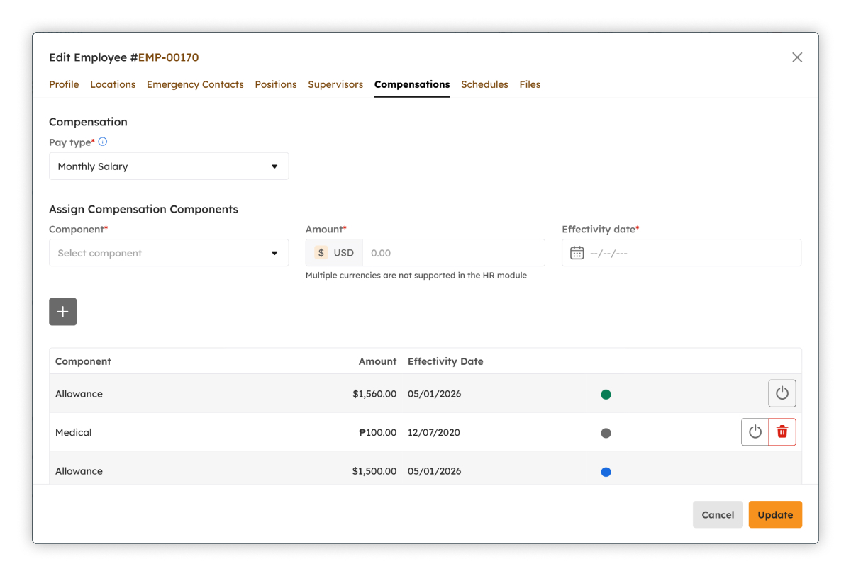Click the EMP-00170 employee ID
Screen dimensions: 851x576
(168, 57)
